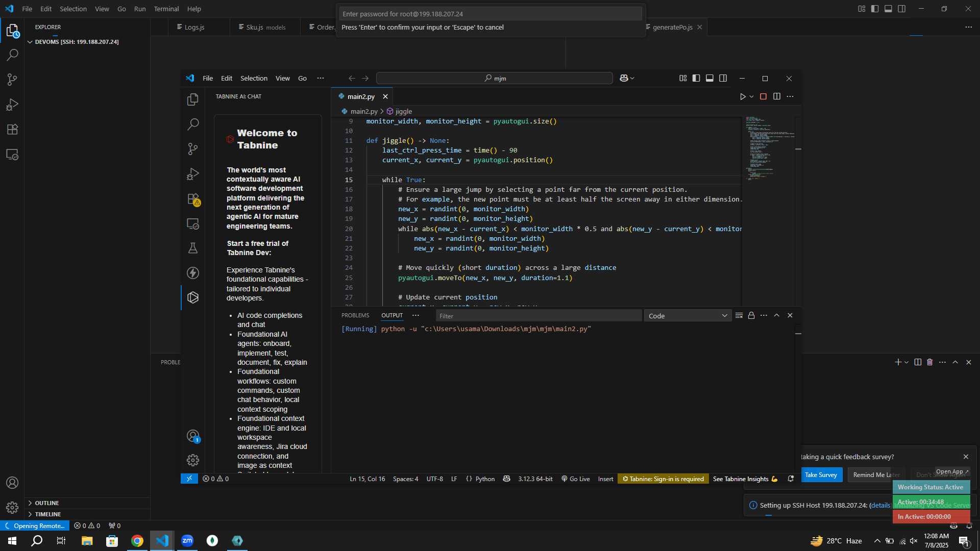Open the remote window indicator in mjm status bar
The width and height of the screenshot is (980, 551).
coord(189,479)
